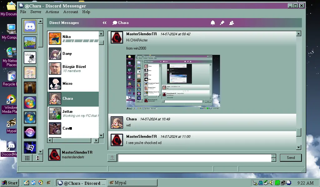Click the DM list scroll down arrow
Image resolution: width=320 pixels, height=187 pixels.
(x=102, y=136)
